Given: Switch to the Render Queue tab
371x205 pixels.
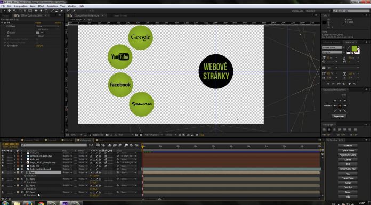Looking at the screenshot, I should [9, 140].
